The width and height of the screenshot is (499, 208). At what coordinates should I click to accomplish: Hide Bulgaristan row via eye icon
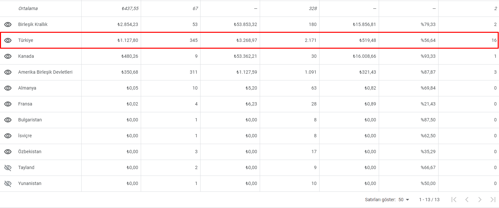pyautogui.click(x=8, y=120)
